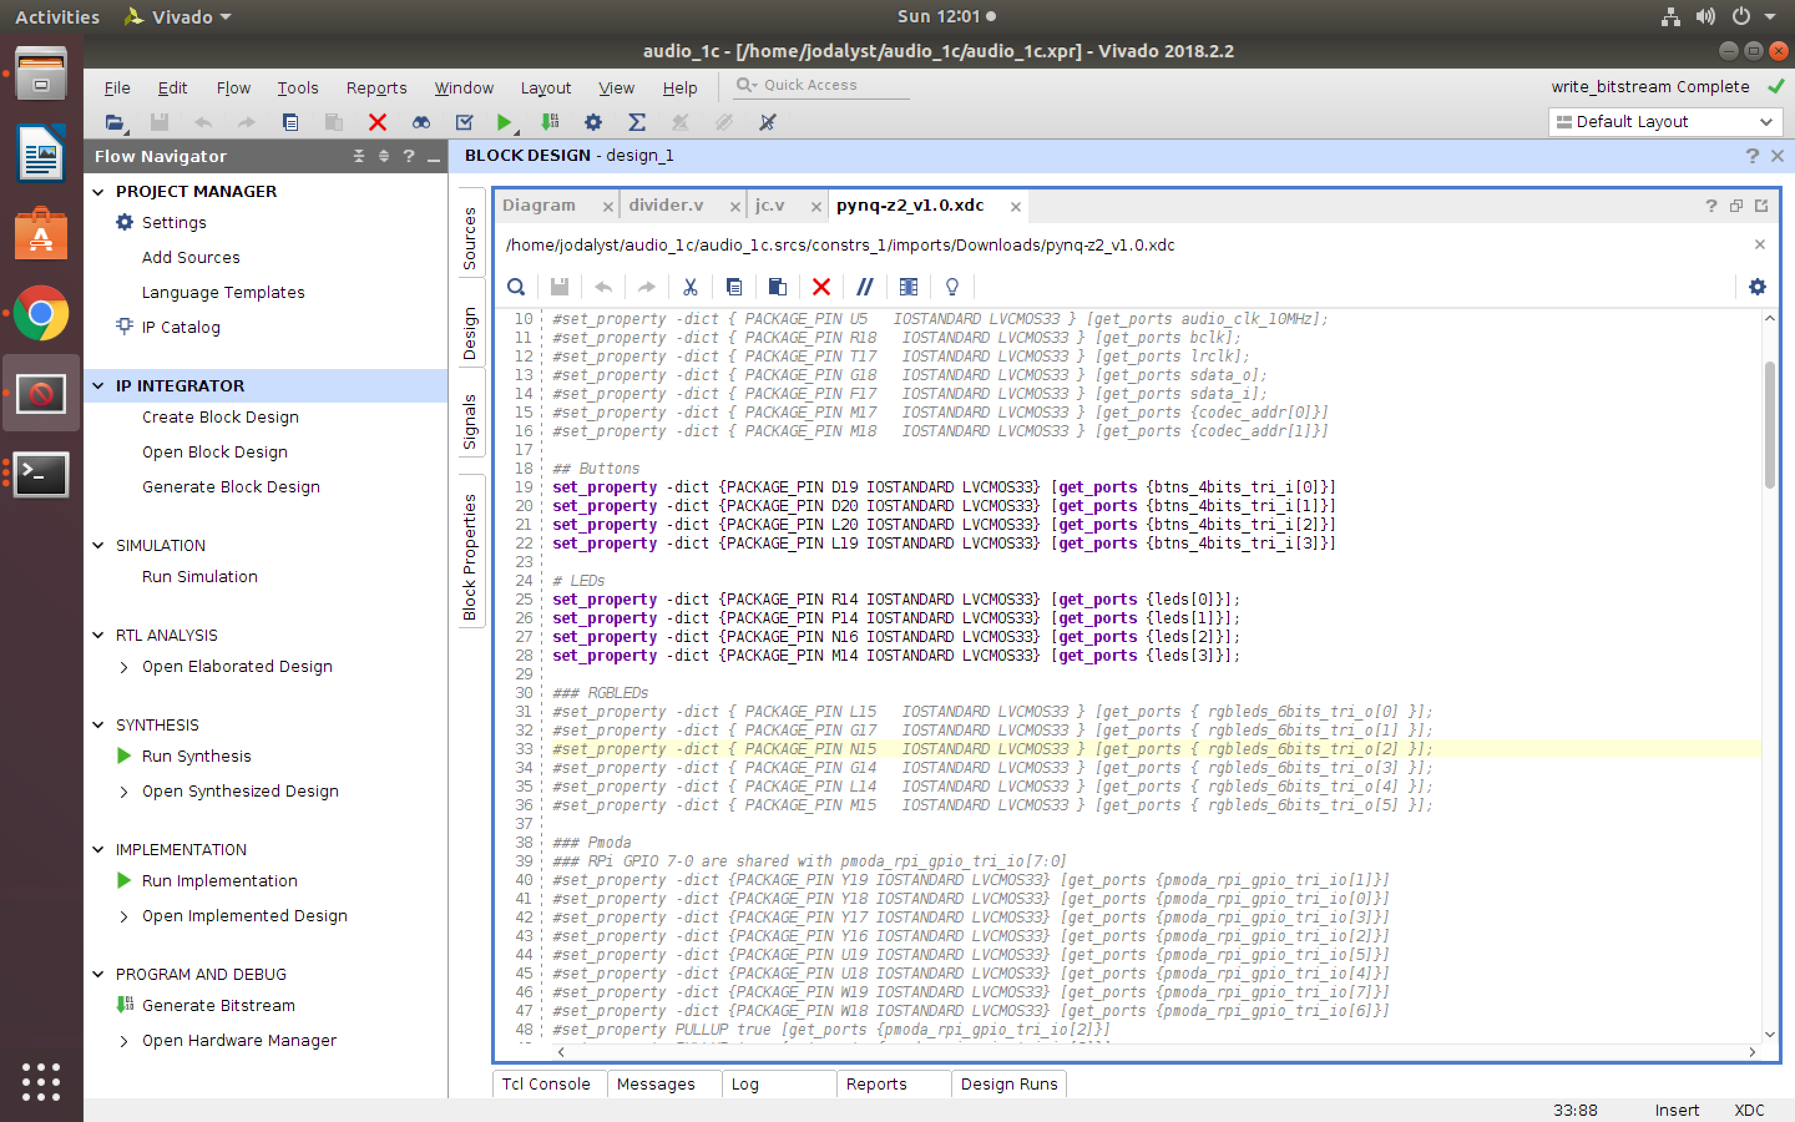Click Run Implementation in Flow Navigator
Screen dimensions: 1795x1122
tap(219, 881)
